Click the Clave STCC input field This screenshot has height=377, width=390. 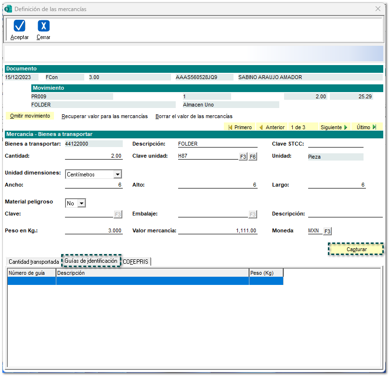click(x=336, y=144)
